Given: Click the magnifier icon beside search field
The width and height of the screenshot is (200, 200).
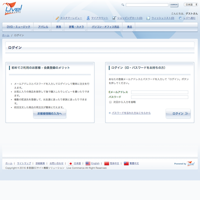Looking at the screenshot, I should click(x=123, y=5).
